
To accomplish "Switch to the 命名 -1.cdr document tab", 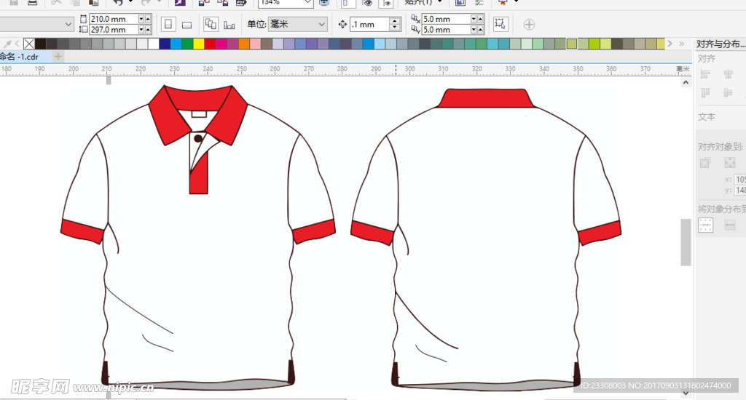I will click(20, 57).
